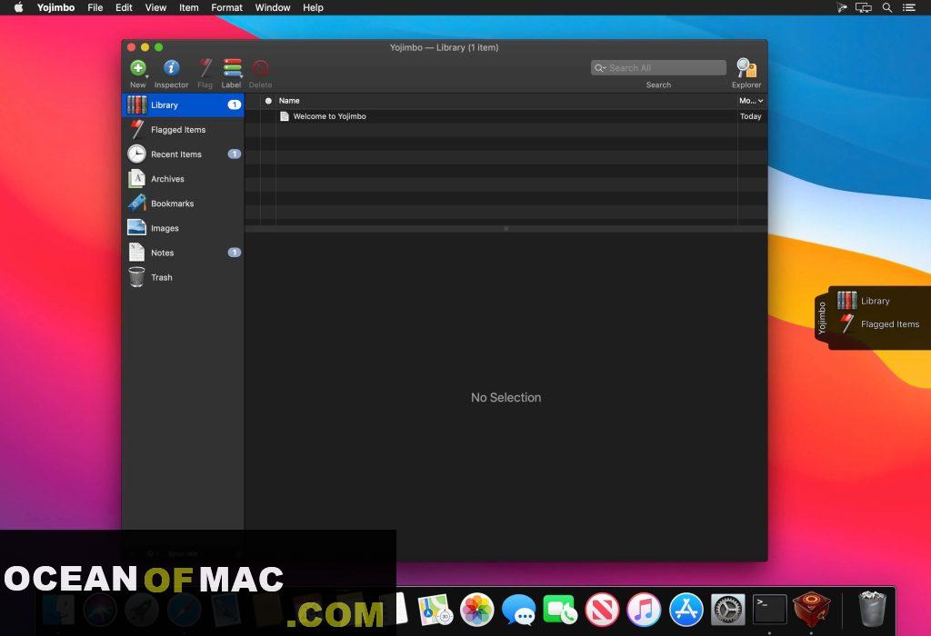Open the Mo... column header dropdown

(752, 101)
